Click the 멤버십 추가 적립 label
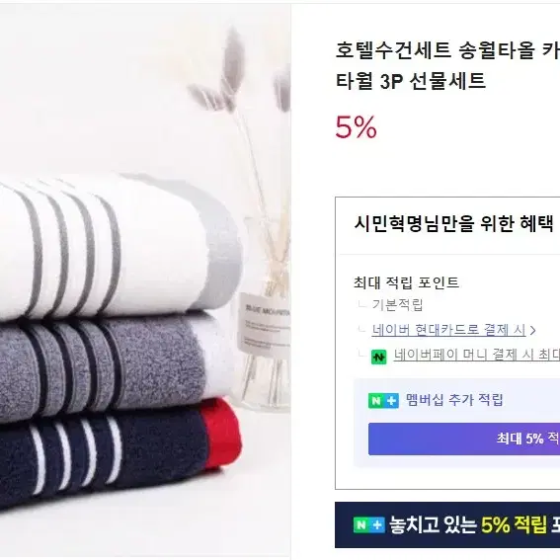560x560 pixels. pyautogui.click(x=454, y=400)
